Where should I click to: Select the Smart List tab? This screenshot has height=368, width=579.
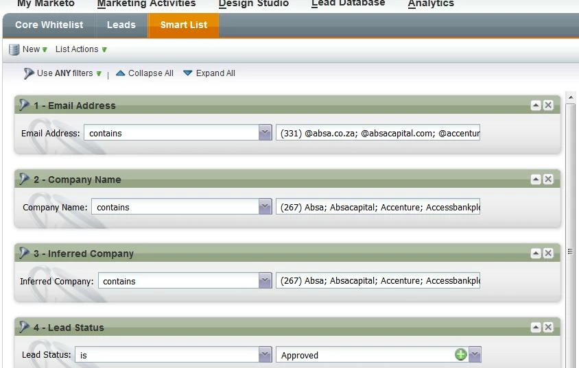click(x=184, y=25)
